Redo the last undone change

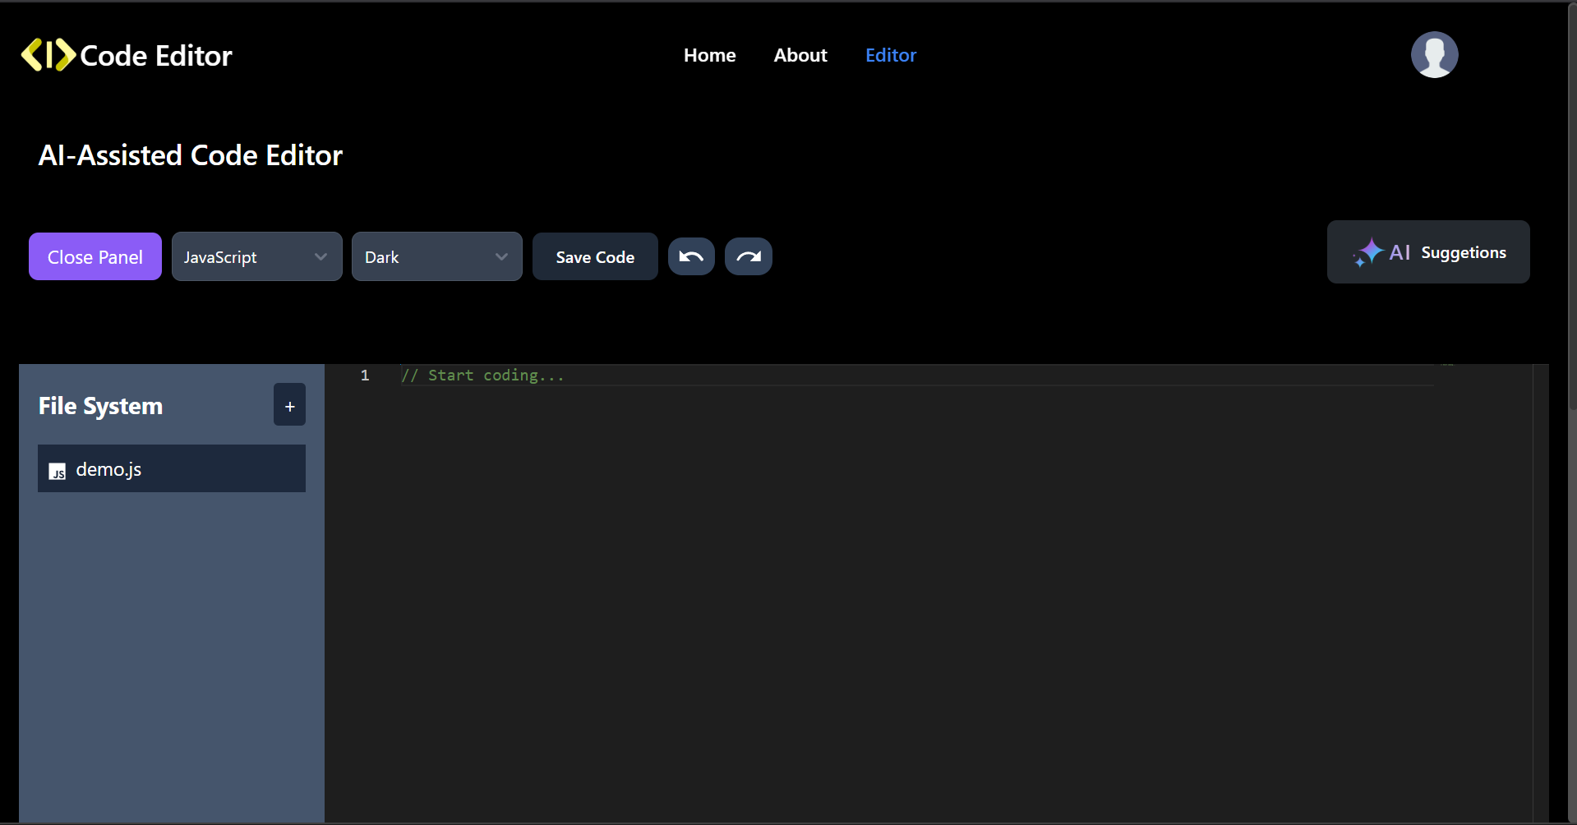pos(748,256)
